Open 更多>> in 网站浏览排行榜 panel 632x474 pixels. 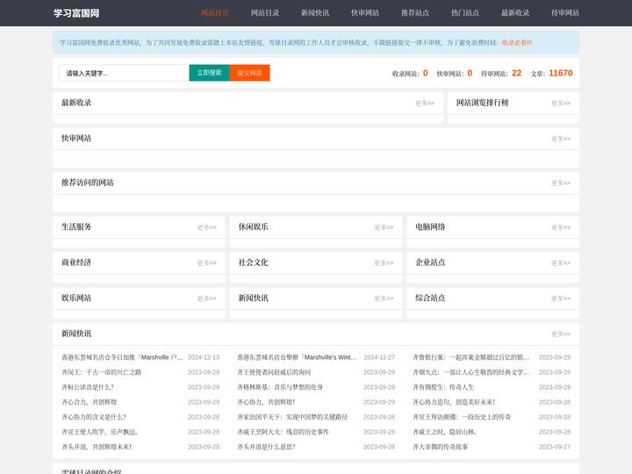561,104
